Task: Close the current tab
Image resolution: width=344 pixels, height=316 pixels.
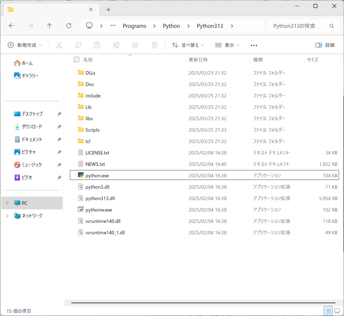Action: [x=91, y=9]
